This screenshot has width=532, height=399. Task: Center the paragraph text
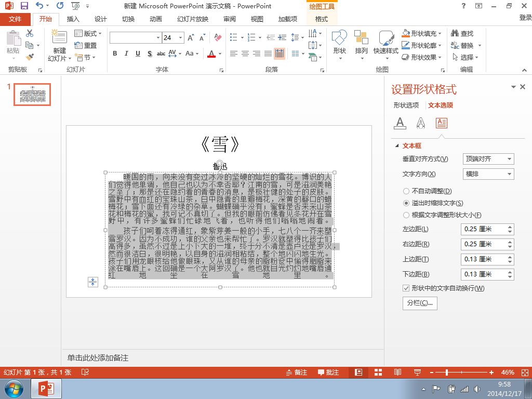pyautogui.click(x=245, y=54)
